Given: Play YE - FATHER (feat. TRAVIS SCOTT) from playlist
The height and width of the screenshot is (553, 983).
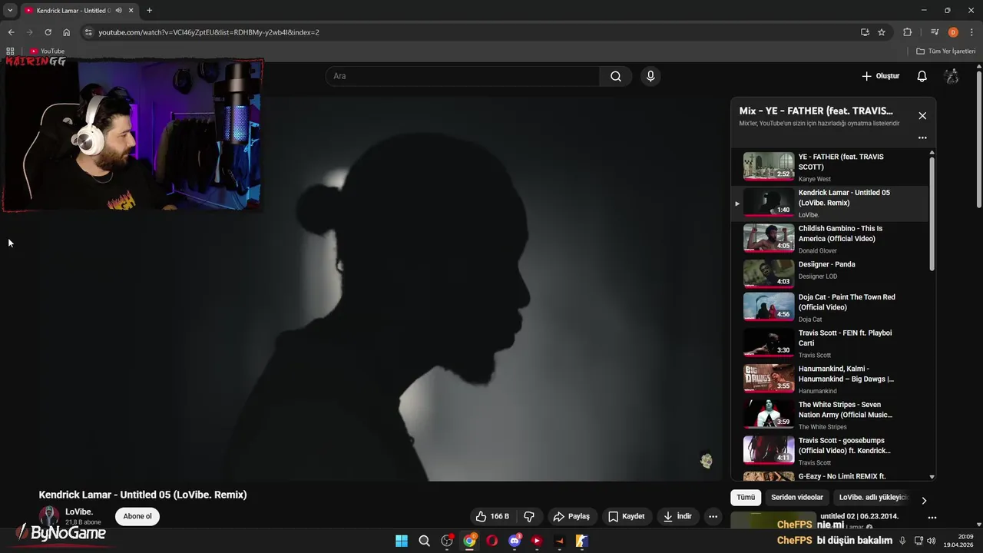Looking at the screenshot, I should pyautogui.click(x=829, y=167).
